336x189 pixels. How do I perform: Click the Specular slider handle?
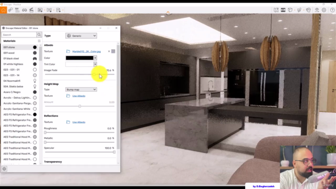tap(114, 152)
